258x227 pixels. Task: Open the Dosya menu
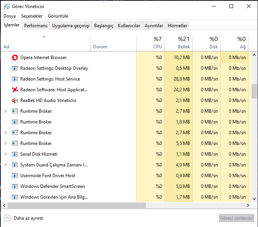[x=10, y=16]
